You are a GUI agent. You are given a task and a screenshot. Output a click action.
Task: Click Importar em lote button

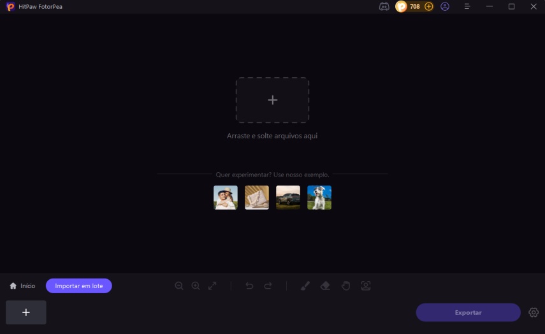click(x=79, y=286)
